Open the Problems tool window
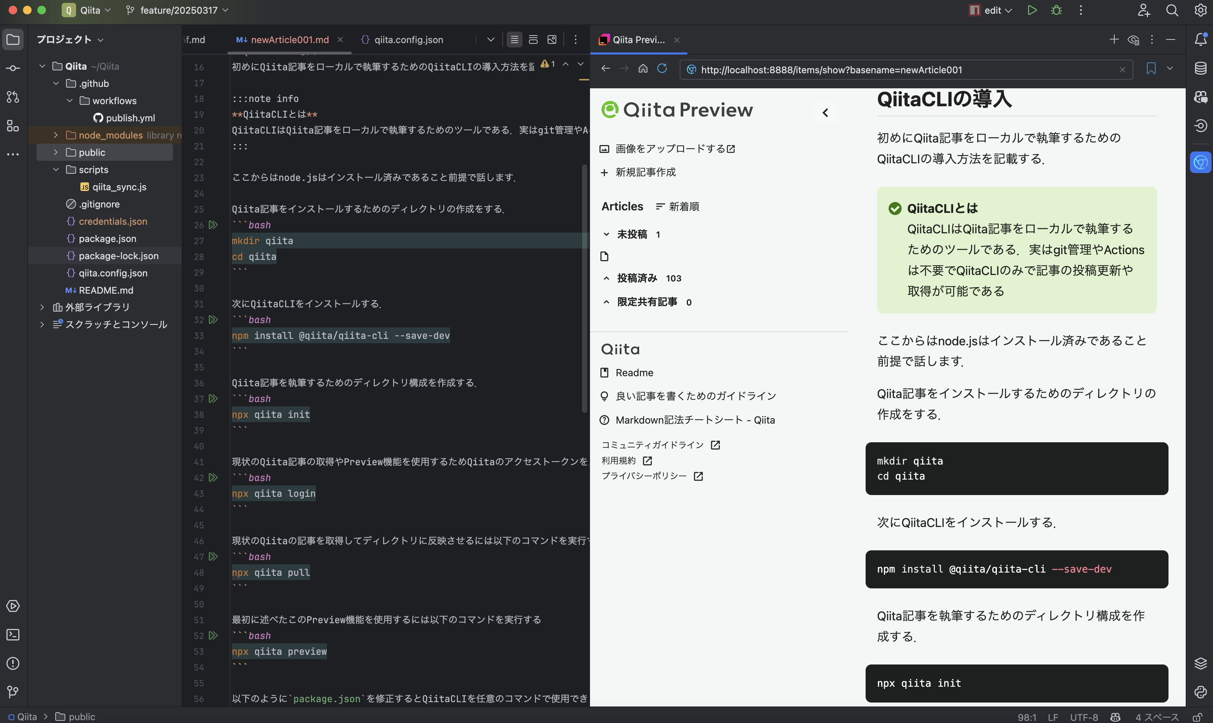The height and width of the screenshot is (723, 1213). 13,663
